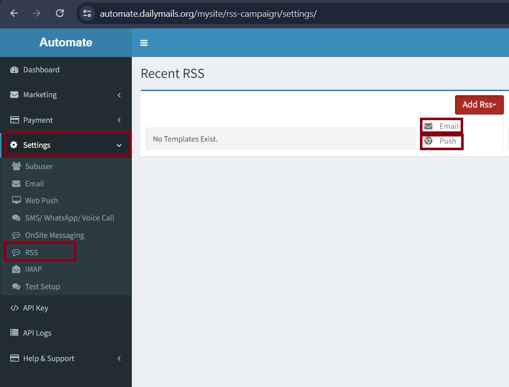
Task: Click the IMAP open envelope icon
Action: 16,269
